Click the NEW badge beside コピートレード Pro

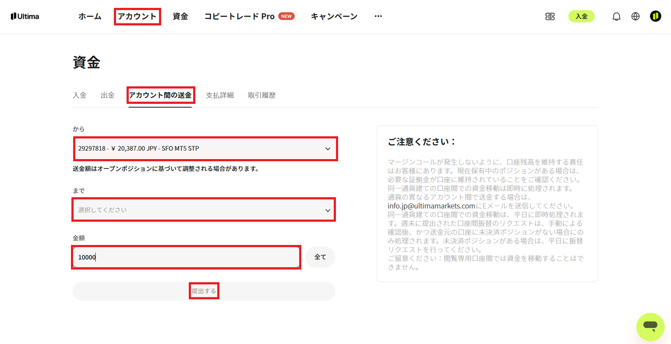click(x=286, y=16)
